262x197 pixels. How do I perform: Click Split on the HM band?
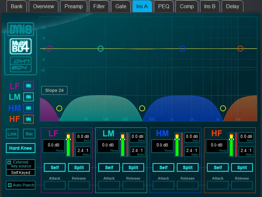[188, 167]
